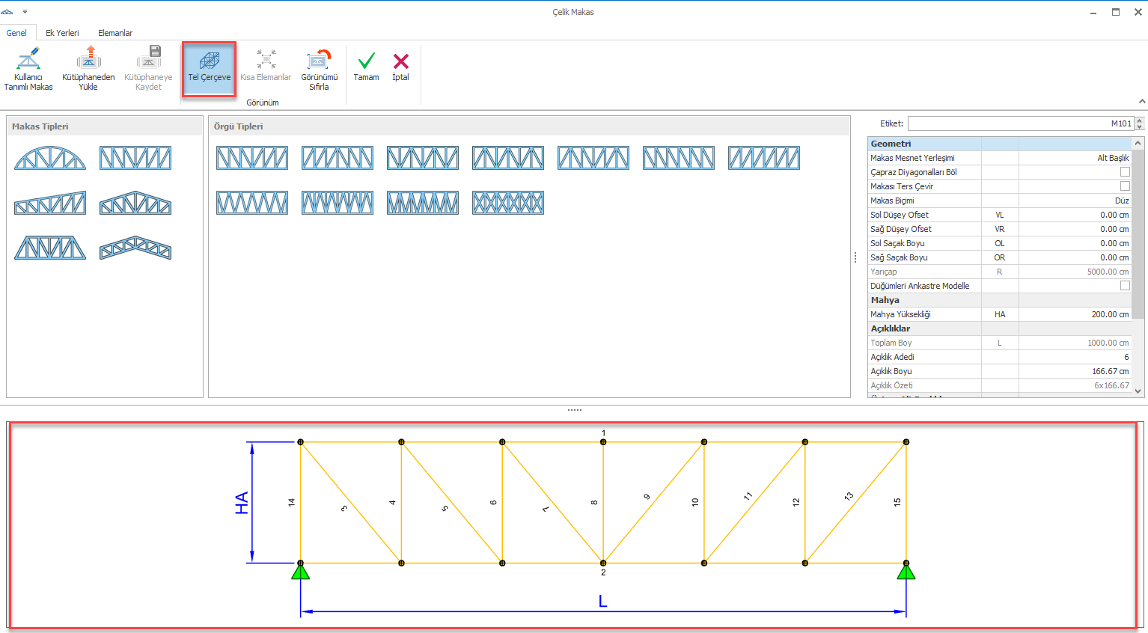1148x633 pixels.
Task: Edit Açıklık Adedi value 6
Action: click(1075, 357)
